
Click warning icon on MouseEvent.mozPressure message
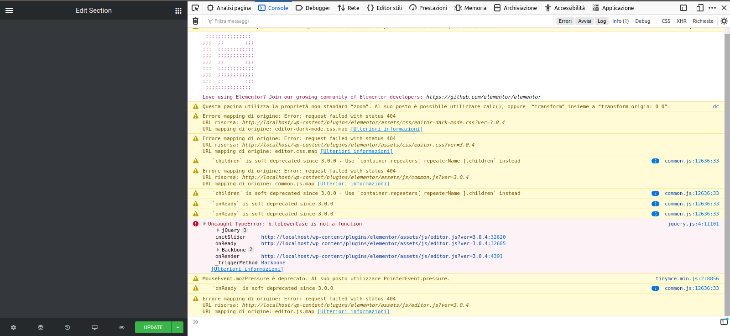coord(196,278)
